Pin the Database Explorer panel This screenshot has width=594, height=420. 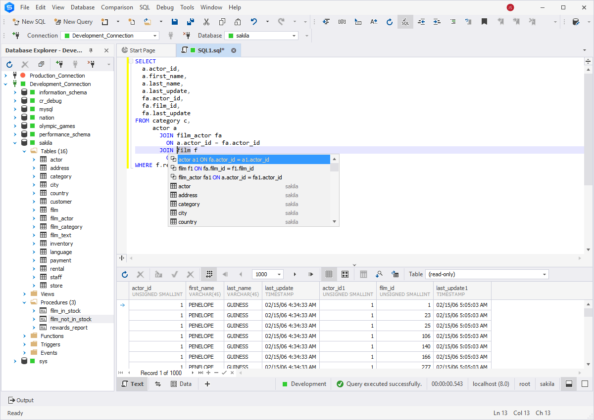coord(91,50)
